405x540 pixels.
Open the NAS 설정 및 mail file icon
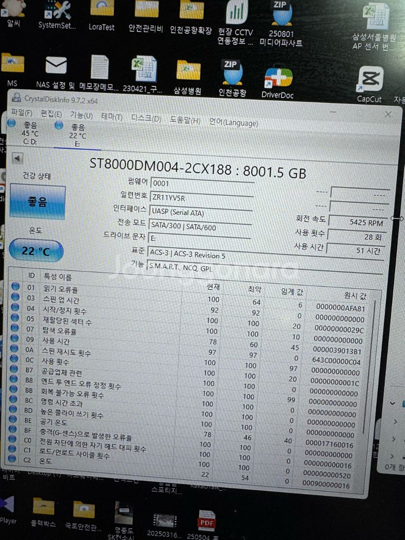56,72
